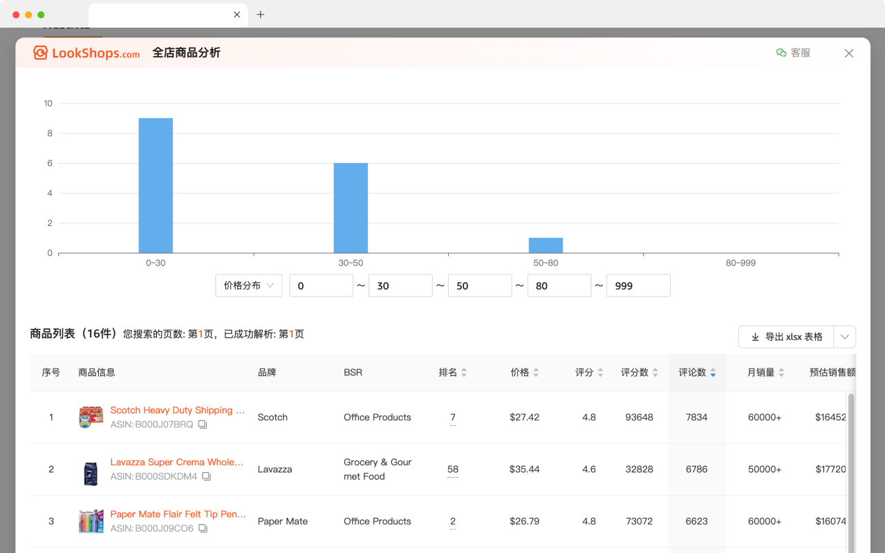The height and width of the screenshot is (553, 885).
Task: Edit the price range field showing 30
Action: coord(400,285)
